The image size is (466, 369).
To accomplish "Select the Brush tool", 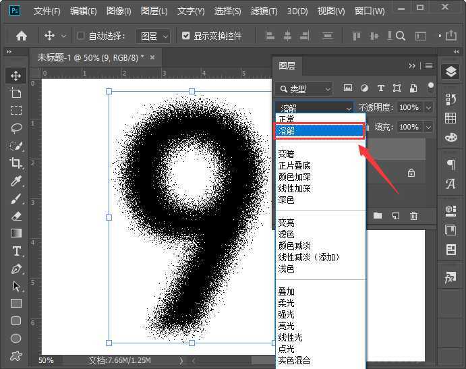I will click(16, 198).
